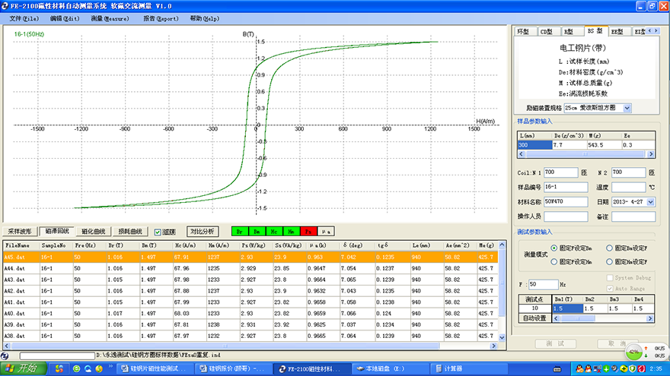Click the 材料名称 input showing 50W470
This screenshot has width=670, height=376.
pos(565,201)
